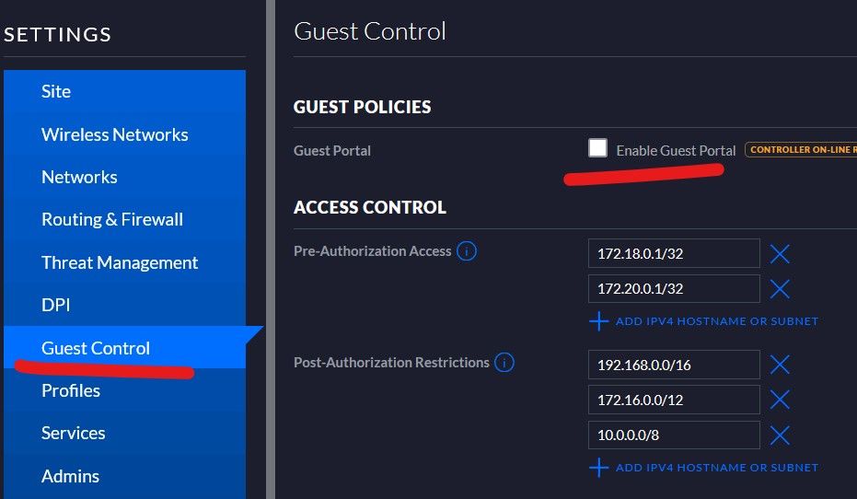The height and width of the screenshot is (499, 857).
Task: Open the Profiles settings section
Action: pos(71,390)
